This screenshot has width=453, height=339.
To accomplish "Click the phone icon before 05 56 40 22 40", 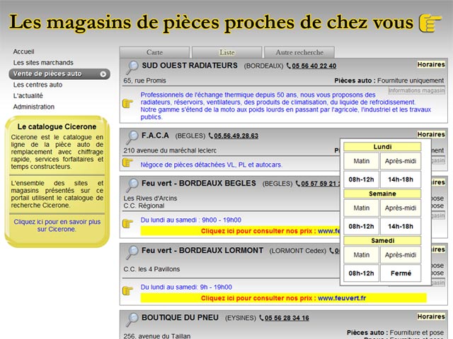I will tap(289, 66).
